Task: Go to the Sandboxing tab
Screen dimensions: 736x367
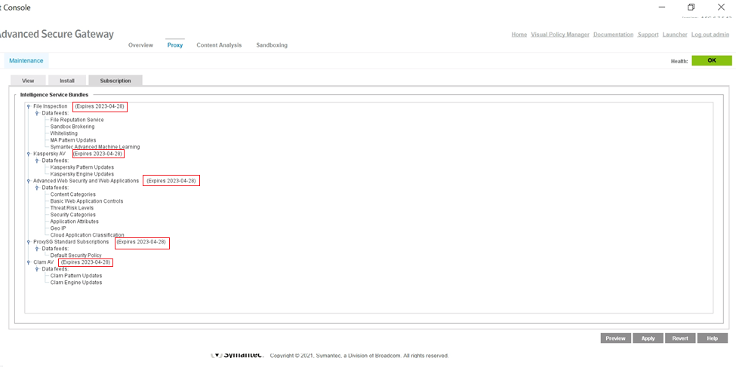Action: 272,45
